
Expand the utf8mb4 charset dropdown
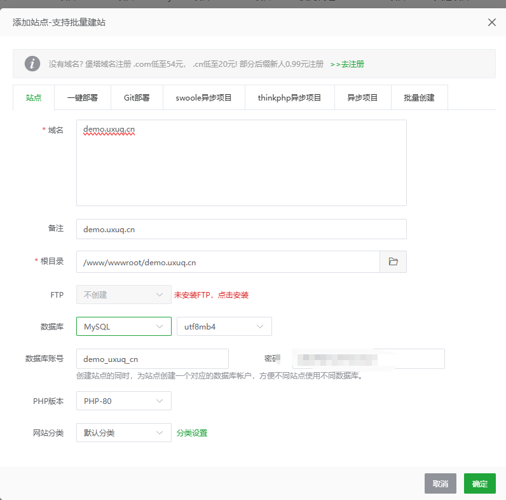(224, 326)
